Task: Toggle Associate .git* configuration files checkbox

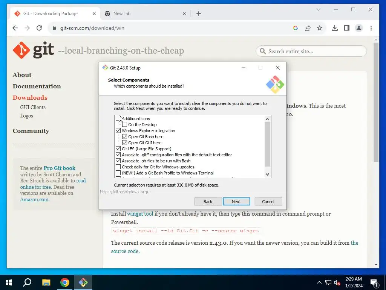Action: coord(118,155)
